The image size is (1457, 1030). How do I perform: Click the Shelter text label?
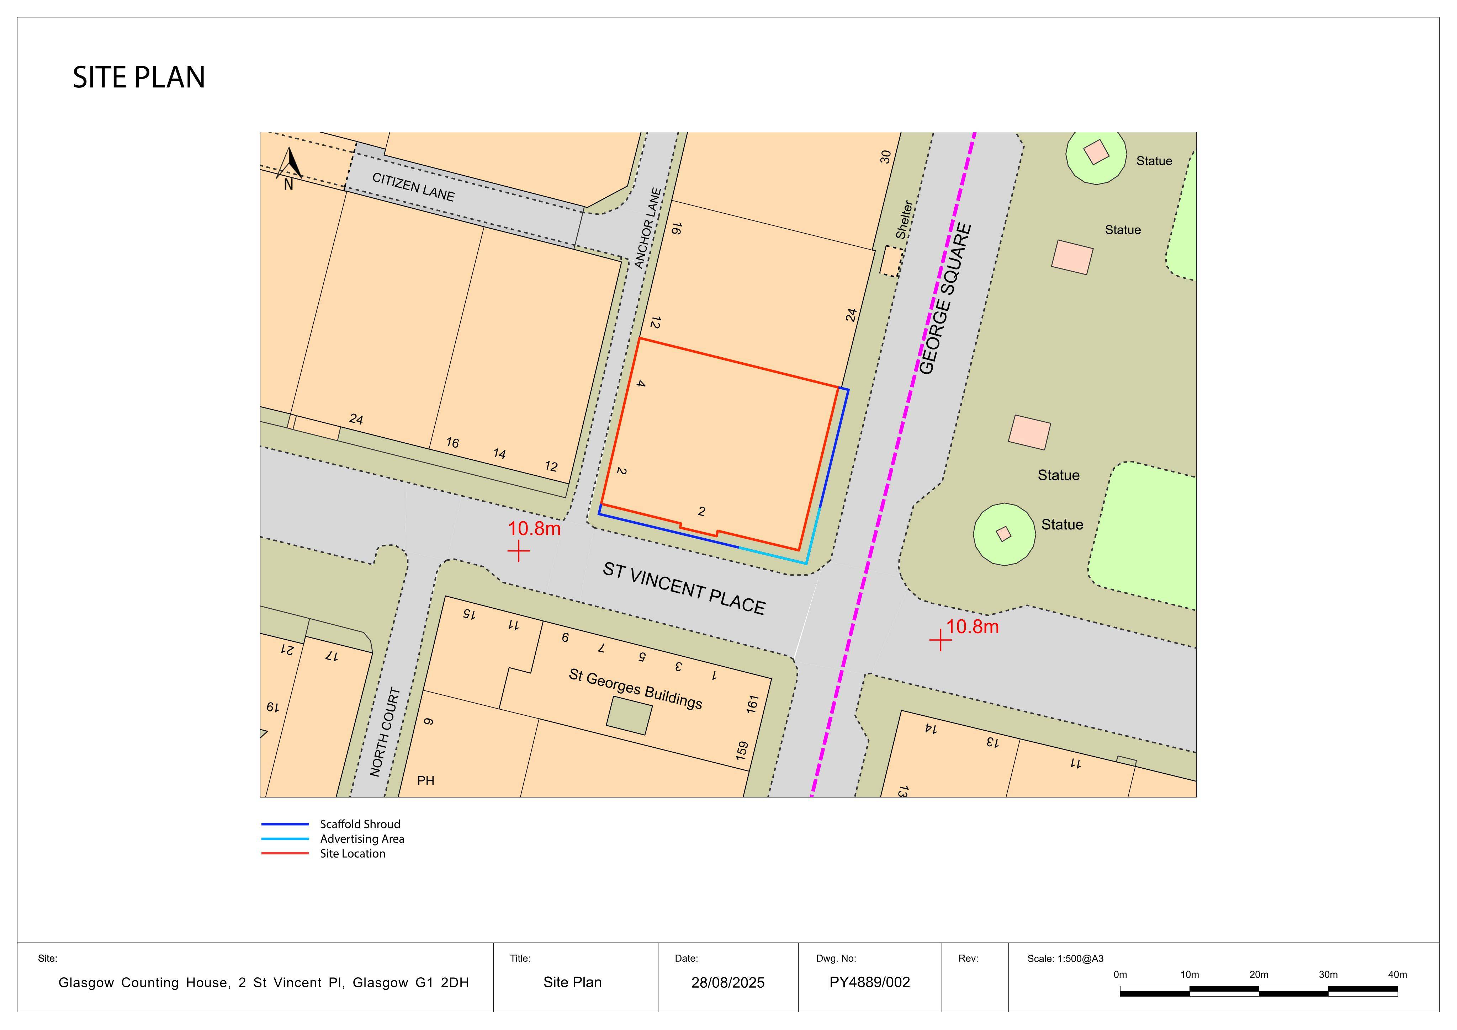[x=904, y=219]
